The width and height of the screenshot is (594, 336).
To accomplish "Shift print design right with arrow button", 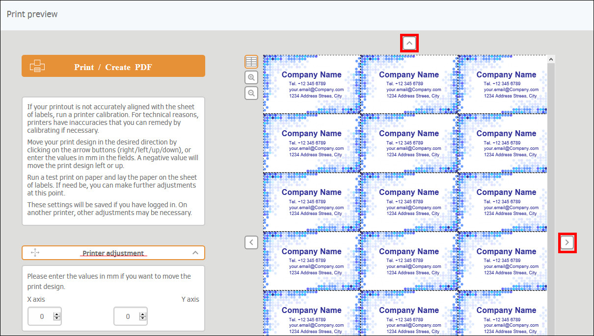I will tap(567, 242).
